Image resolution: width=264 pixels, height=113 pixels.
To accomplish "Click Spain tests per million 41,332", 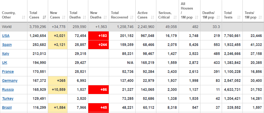I will (x=256, y=45).
